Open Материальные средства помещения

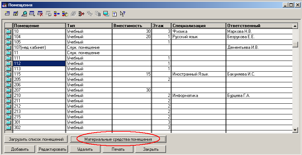pos(118,139)
